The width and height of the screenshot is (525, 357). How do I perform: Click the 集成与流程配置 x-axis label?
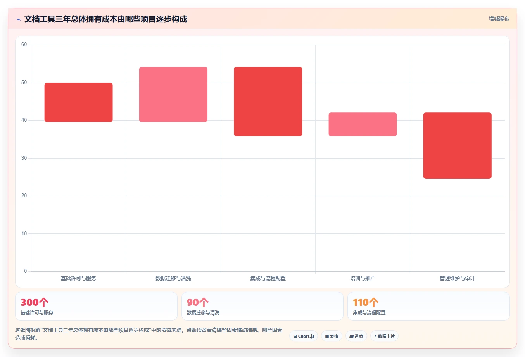[268, 278]
